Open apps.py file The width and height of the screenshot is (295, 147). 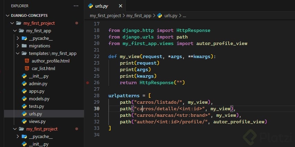point(37,91)
